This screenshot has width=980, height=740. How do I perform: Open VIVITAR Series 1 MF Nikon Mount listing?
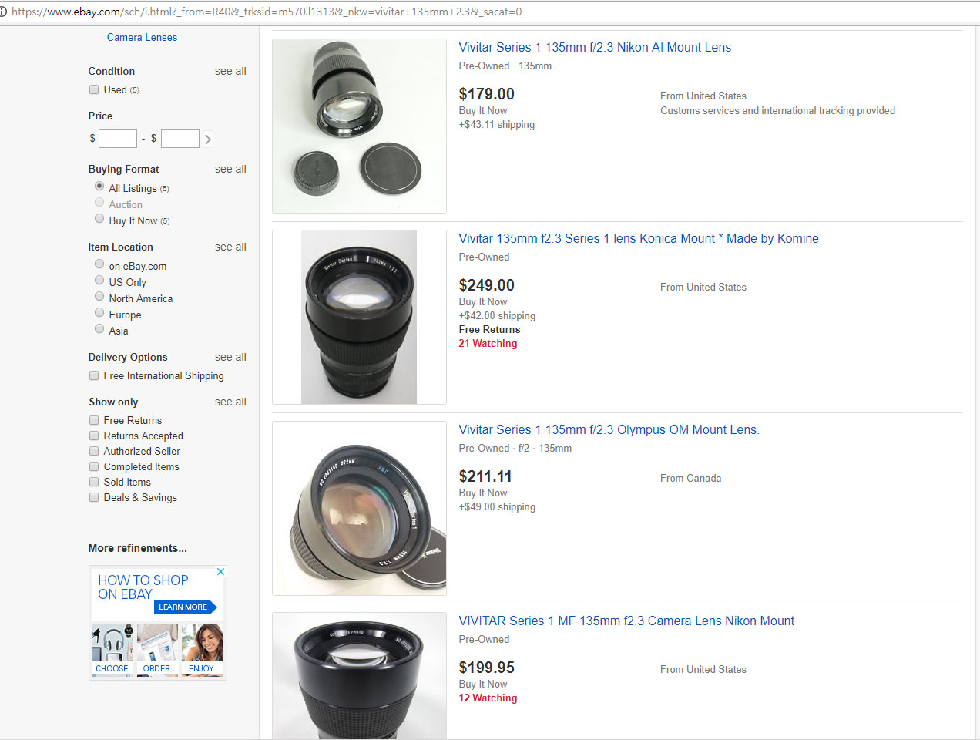tap(626, 621)
